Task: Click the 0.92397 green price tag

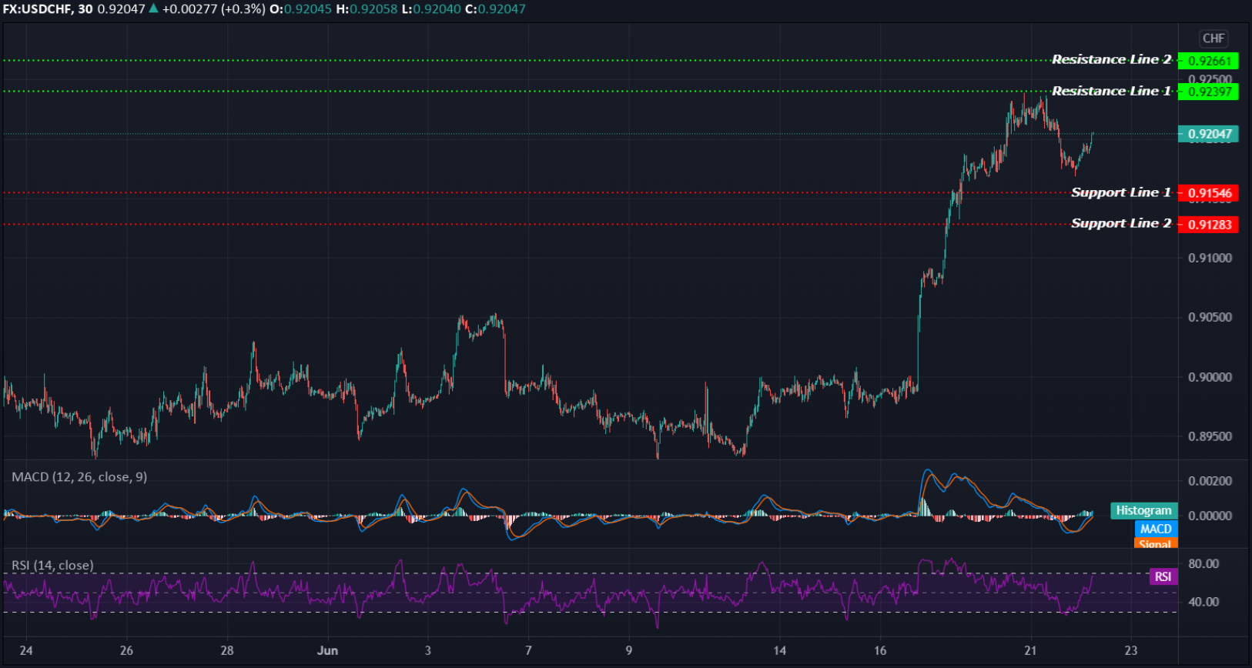Action: pos(1209,92)
